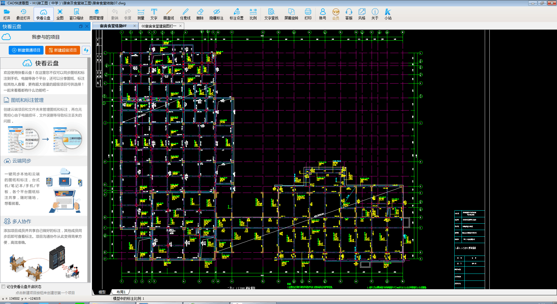
Task: Select the 删除 eraser tool
Action: click(x=200, y=14)
